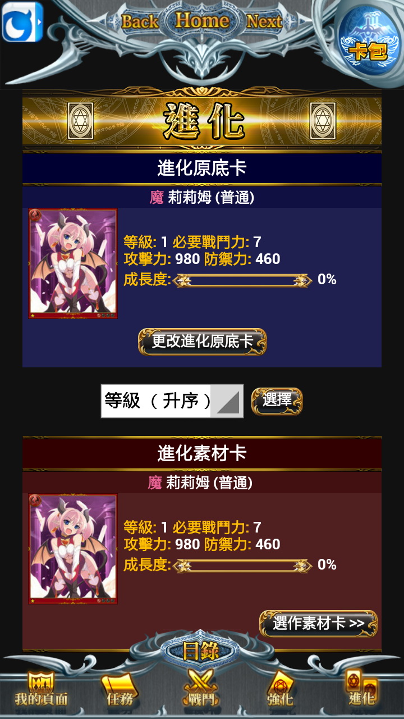Open the 目錄 menu expander

[201, 651]
